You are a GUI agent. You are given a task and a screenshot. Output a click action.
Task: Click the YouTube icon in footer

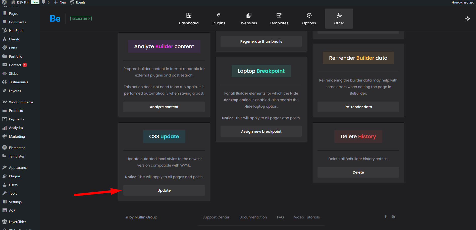[x=393, y=216]
